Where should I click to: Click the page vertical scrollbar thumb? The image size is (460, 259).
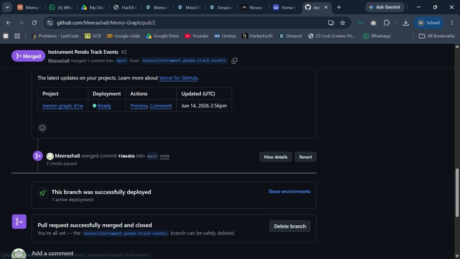(x=457, y=193)
